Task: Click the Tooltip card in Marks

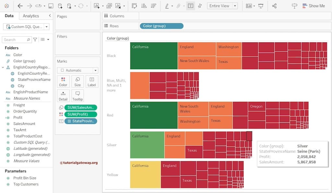Action: [x=77, y=96]
